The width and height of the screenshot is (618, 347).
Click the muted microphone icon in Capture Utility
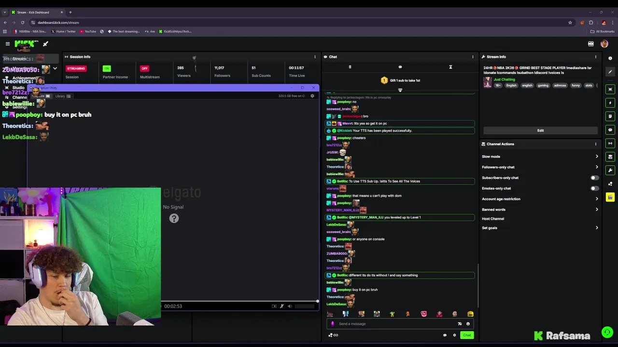click(x=282, y=306)
